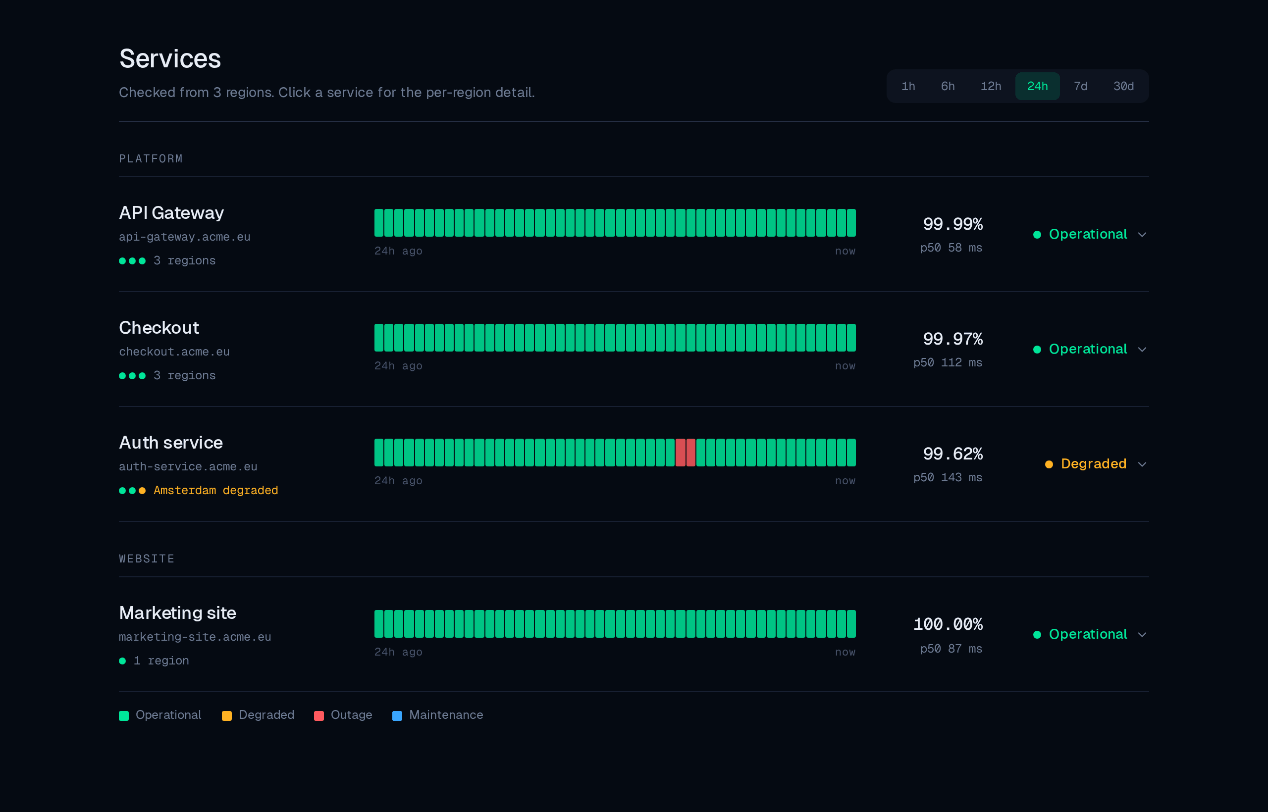Click orange status dot beside Degraded

click(1049, 464)
